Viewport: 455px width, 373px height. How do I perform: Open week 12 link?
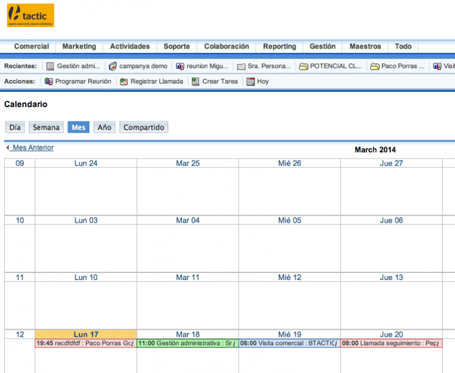pos(20,335)
